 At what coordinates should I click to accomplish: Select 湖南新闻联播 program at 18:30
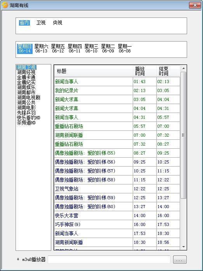117,242
